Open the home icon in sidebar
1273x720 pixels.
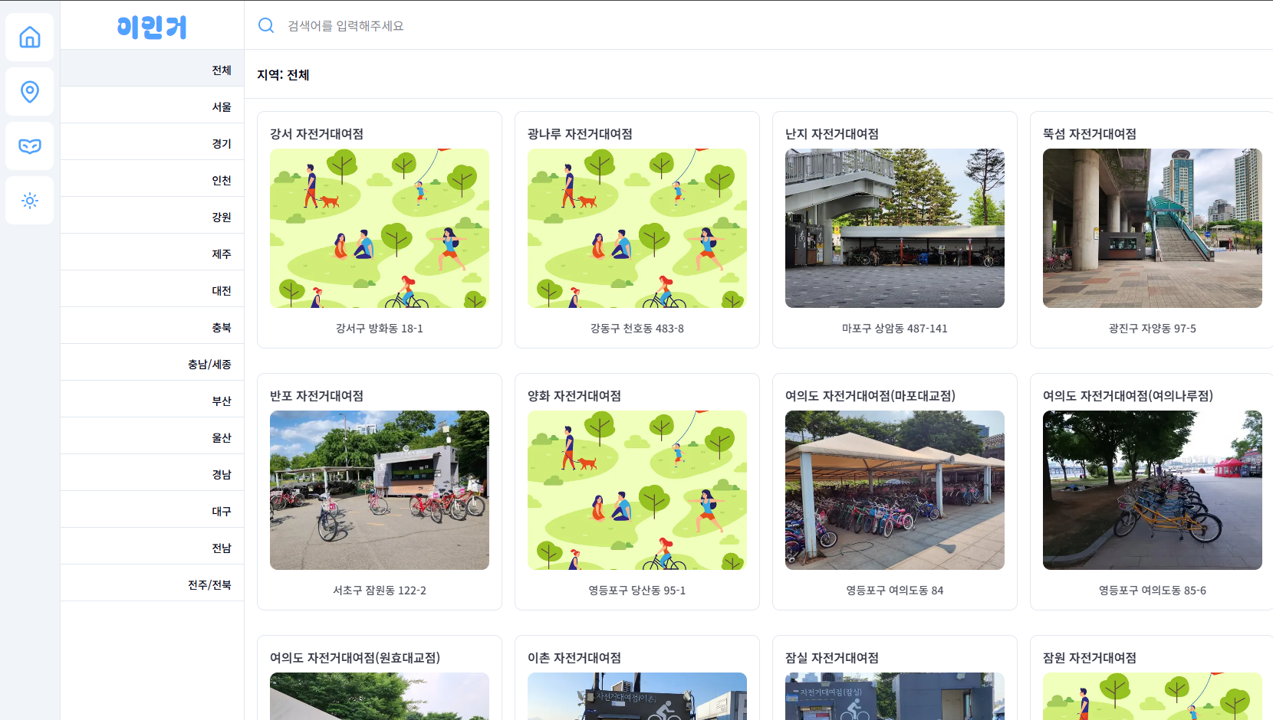[x=30, y=38]
